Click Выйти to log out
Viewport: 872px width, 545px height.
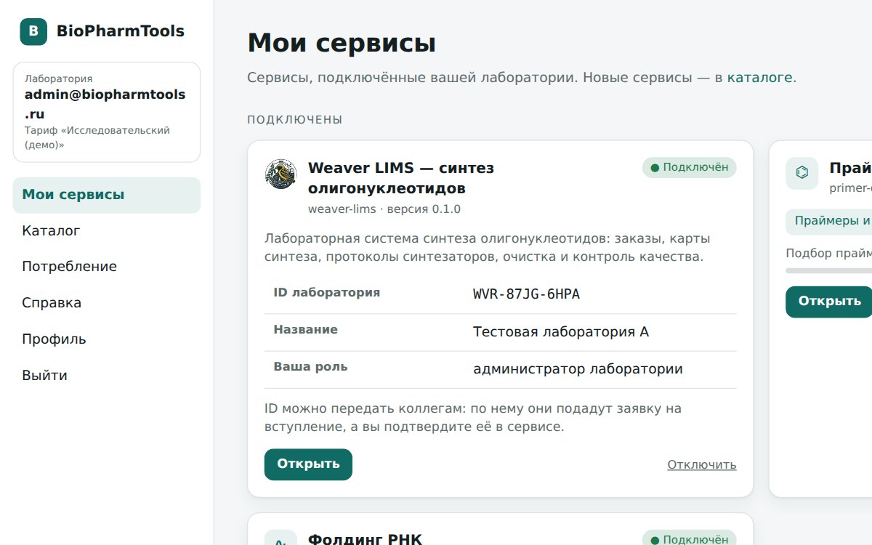coord(107,376)
